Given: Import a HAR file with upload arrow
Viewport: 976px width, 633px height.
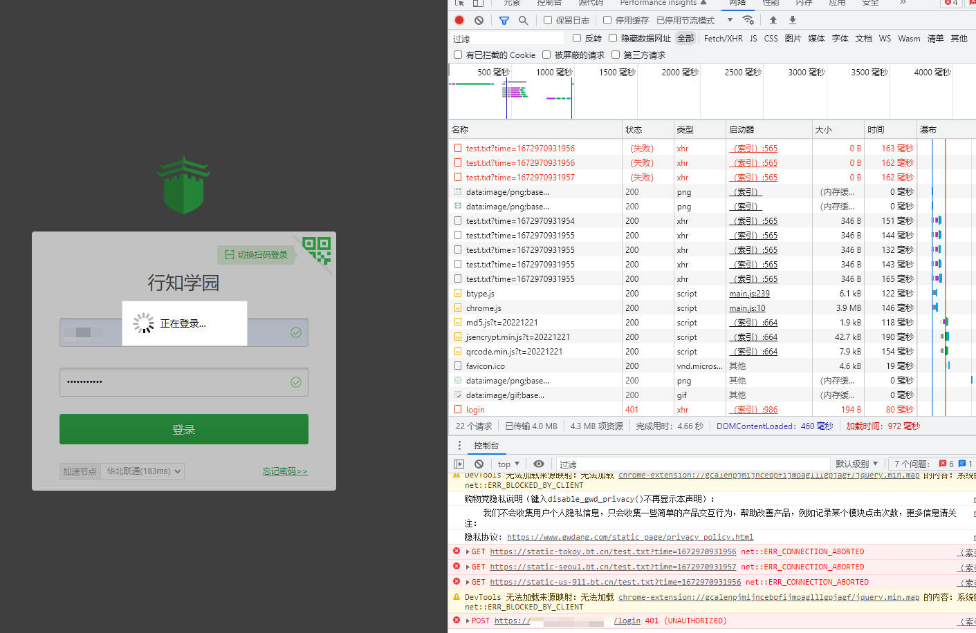Looking at the screenshot, I should click(773, 20).
